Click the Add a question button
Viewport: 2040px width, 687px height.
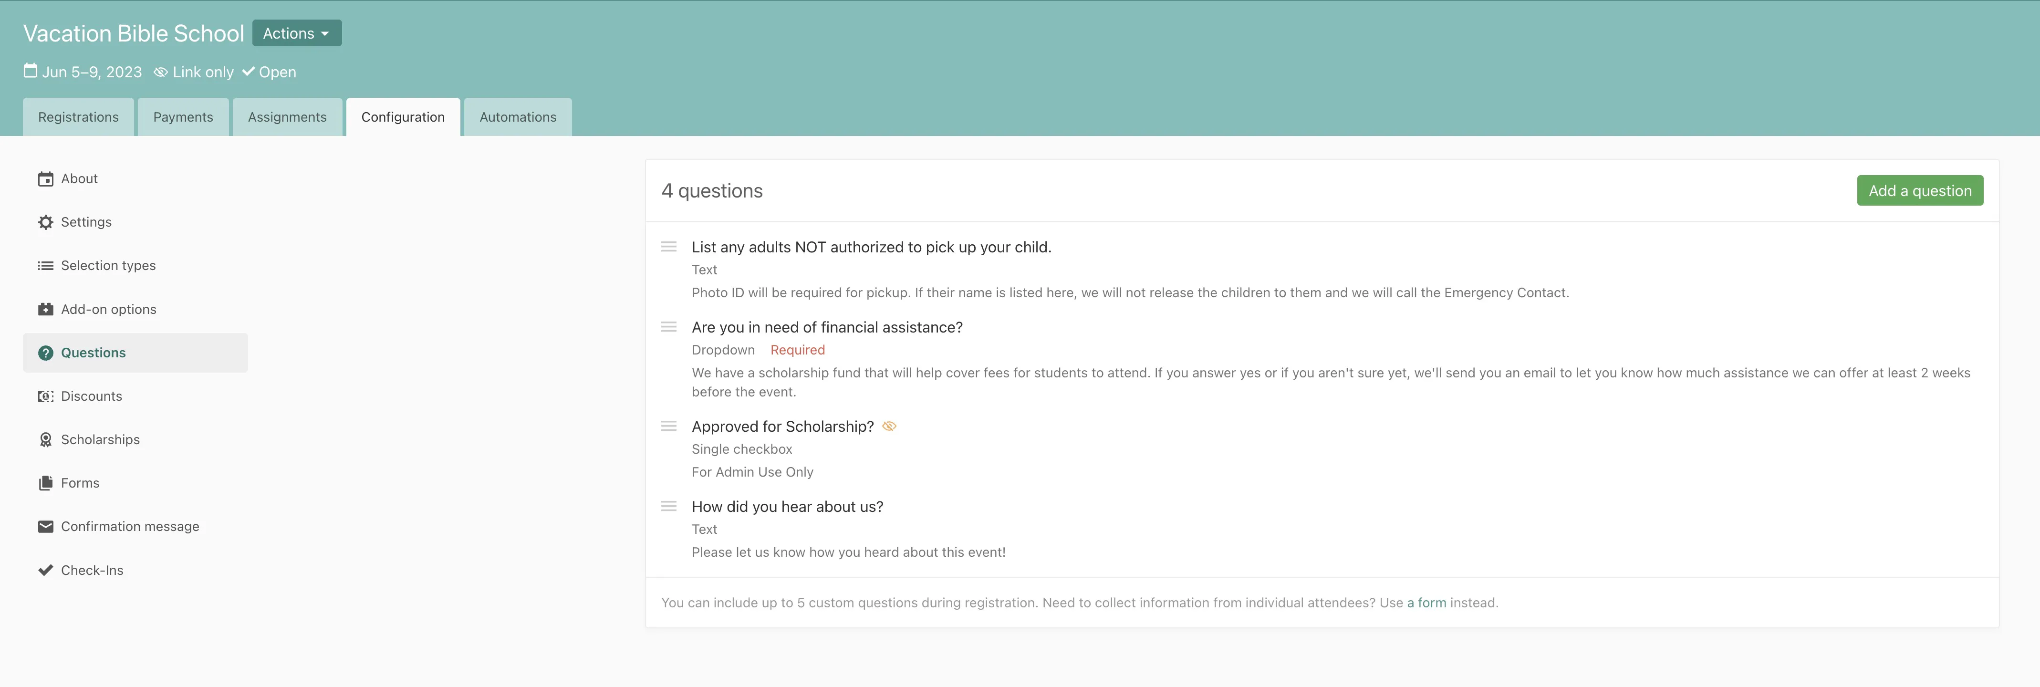(x=1920, y=191)
